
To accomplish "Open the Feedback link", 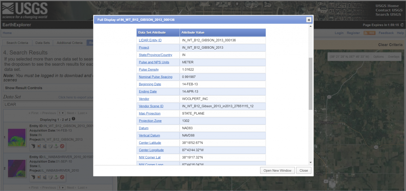I will coord(386,33).
